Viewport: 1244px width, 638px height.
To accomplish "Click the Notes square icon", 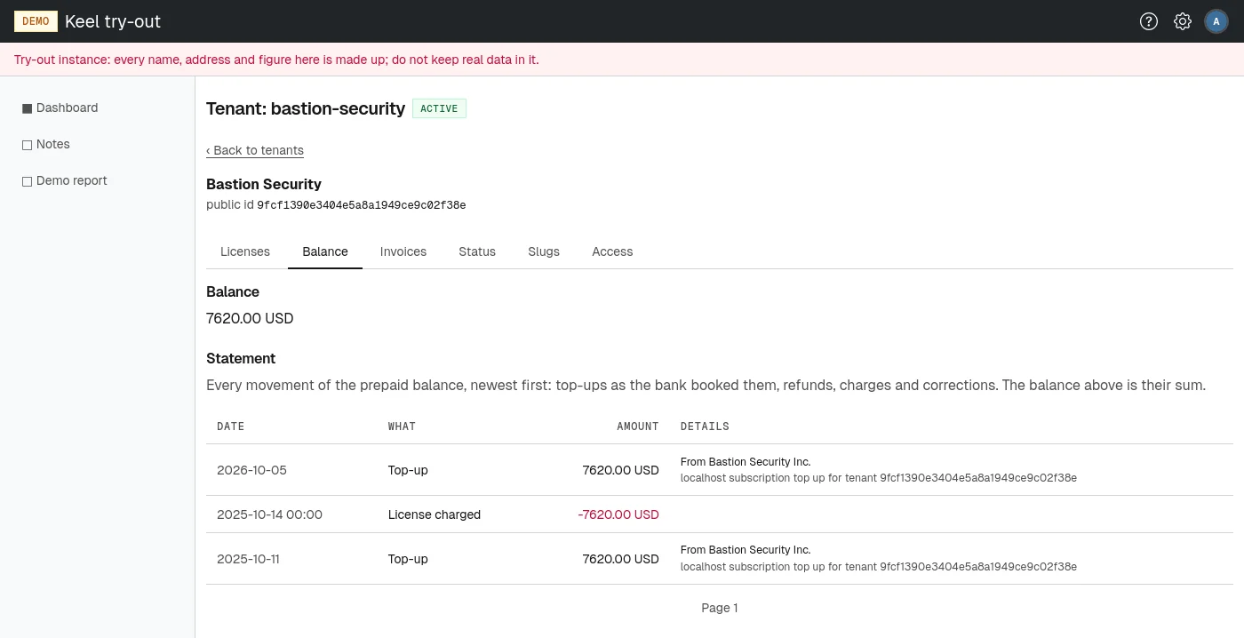I will 27,145.
